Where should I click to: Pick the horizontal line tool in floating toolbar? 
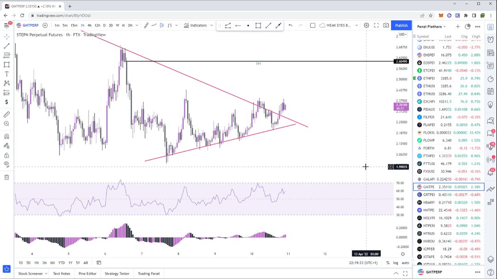[238, 25]
